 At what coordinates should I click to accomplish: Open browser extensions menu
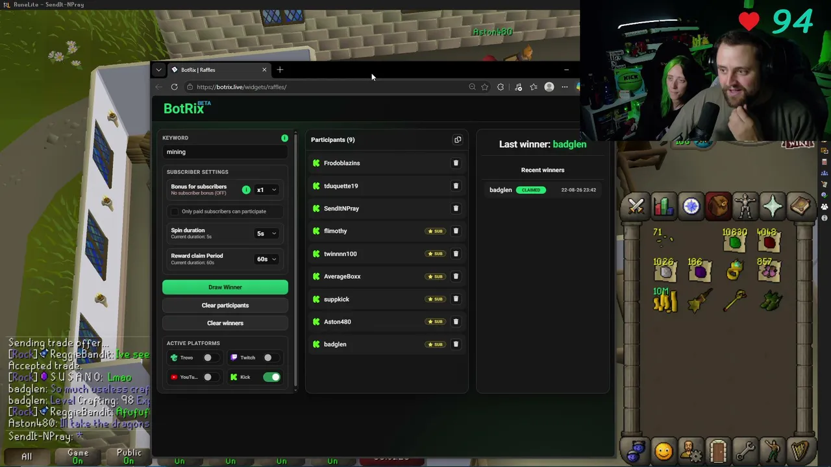pos(501,87)
